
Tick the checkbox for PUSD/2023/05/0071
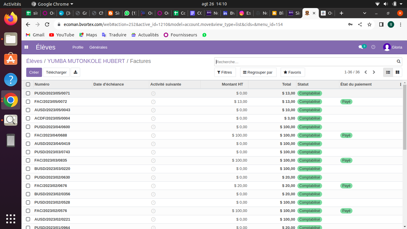point(28,93)
